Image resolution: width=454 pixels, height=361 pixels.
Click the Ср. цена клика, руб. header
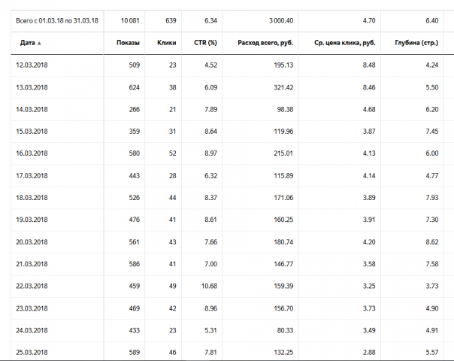pyautogui.click(x=344, y=43)
